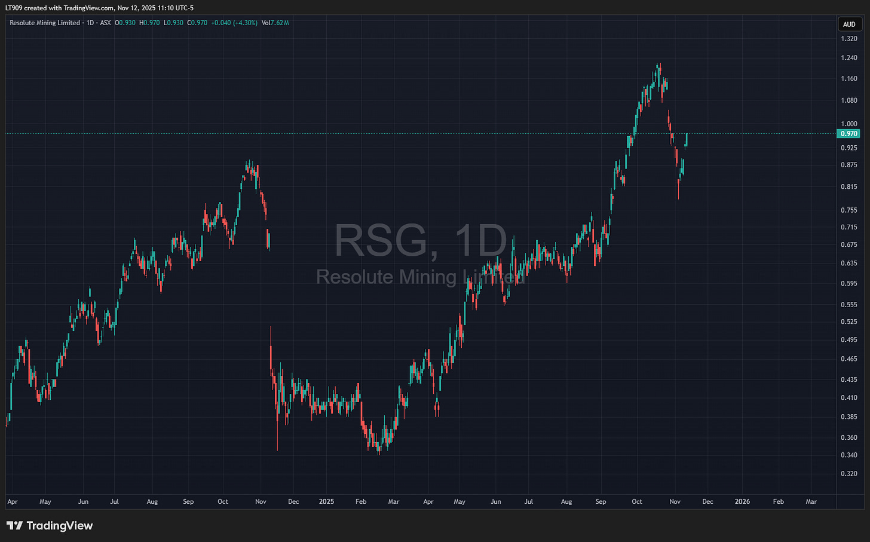Click the change value +0.040 (+4.30%)

pos(234,23)
